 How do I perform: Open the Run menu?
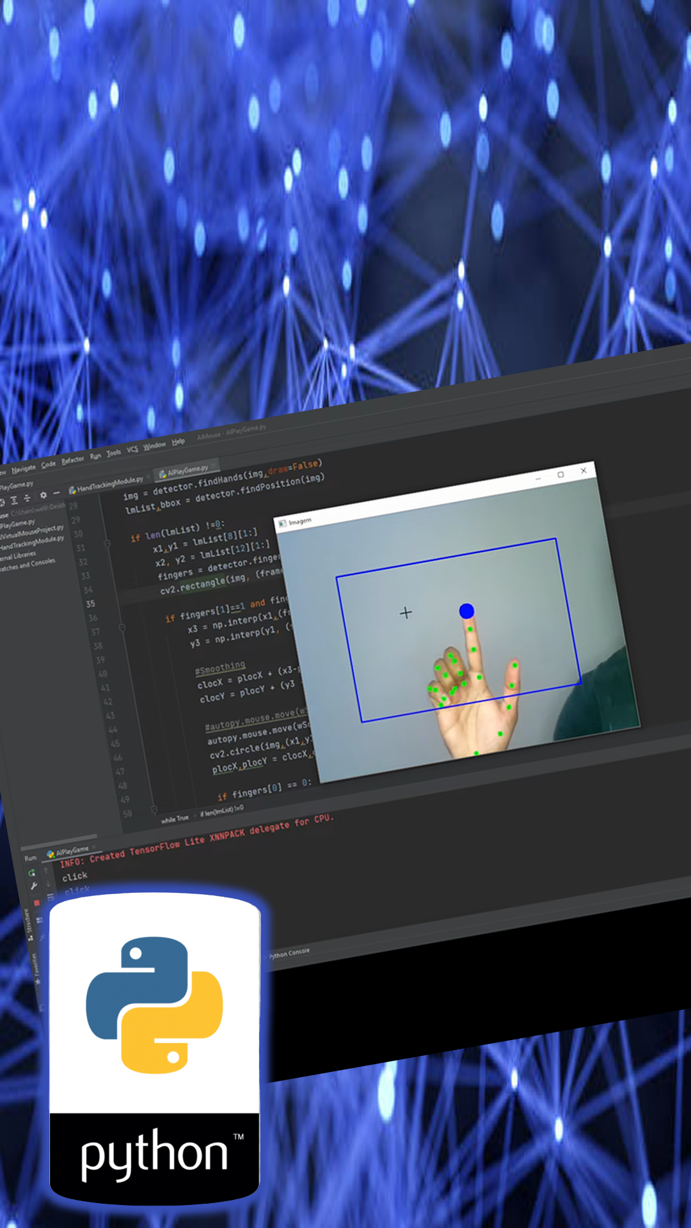point(95,455)
